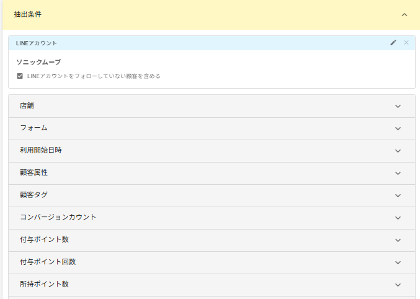Expand the フォーム row using its chevron
Image resolution: width=420 pixels, height=299 pixels.
[398, 128]
